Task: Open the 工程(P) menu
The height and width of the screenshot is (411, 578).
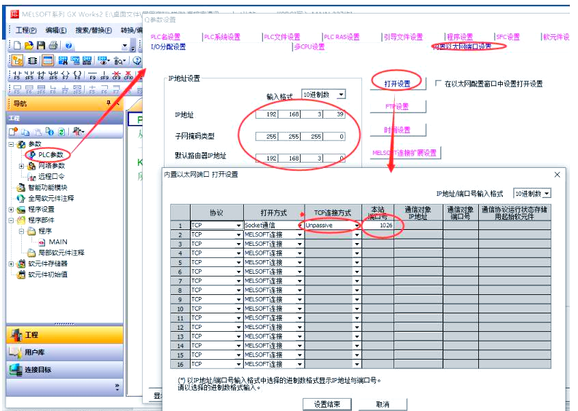Action: coord(26,30)
